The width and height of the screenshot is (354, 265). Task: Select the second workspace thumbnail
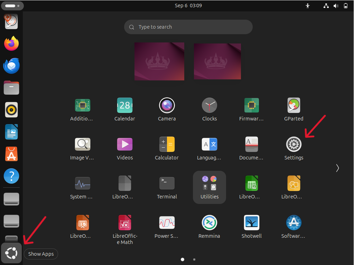(x=217, y=61)
